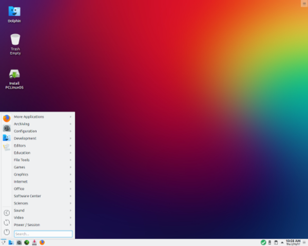This screenshot has height=246, width=308.
Task: Open the Power / Session menu entry
Action: coord(43,225)
